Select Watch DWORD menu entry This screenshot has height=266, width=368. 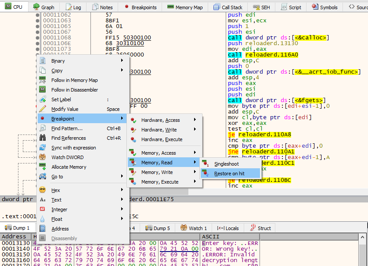click(83, 157)
